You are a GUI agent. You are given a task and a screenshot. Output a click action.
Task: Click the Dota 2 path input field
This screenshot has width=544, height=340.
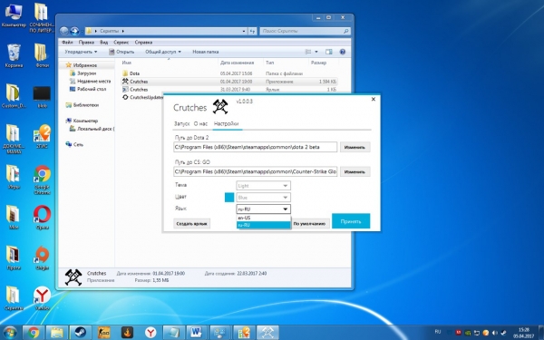coord(255,147)
